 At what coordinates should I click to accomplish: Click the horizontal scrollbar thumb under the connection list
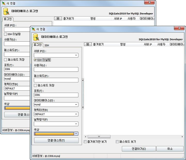[x=99, y=137]
